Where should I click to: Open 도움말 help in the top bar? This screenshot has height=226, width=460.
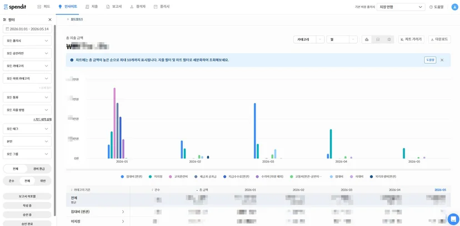436,7
